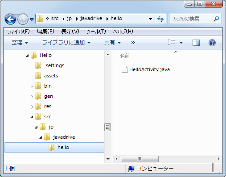Click the tree pane vertical scroll thumb
Screen dimensions: 226x177
(x=108, y=127)
